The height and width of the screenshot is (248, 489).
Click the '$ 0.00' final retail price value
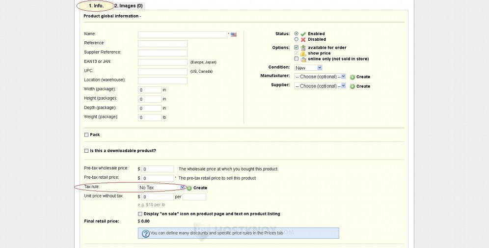[x=144, y=221]
